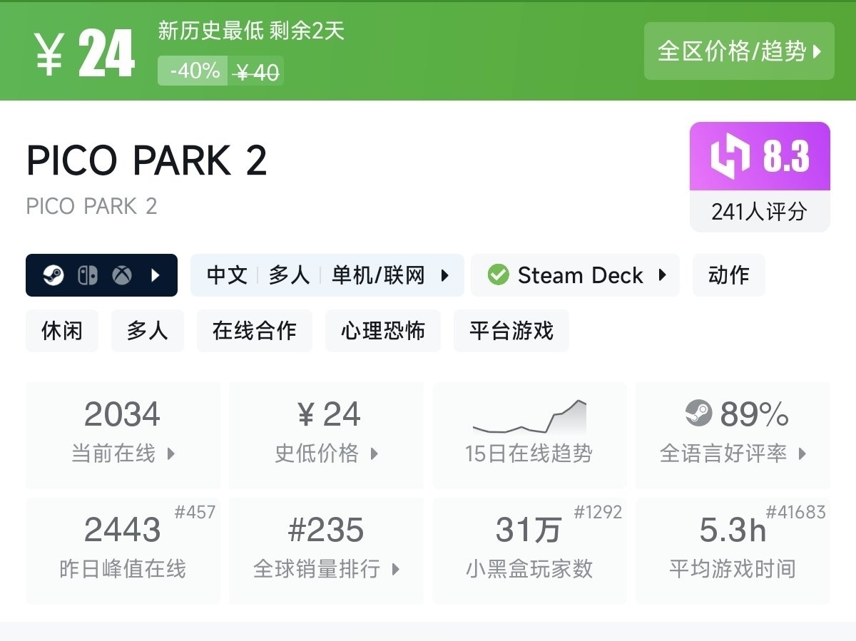Click the Xbox platform icon
The image size is (856, 641).
[x=121, y=275]
